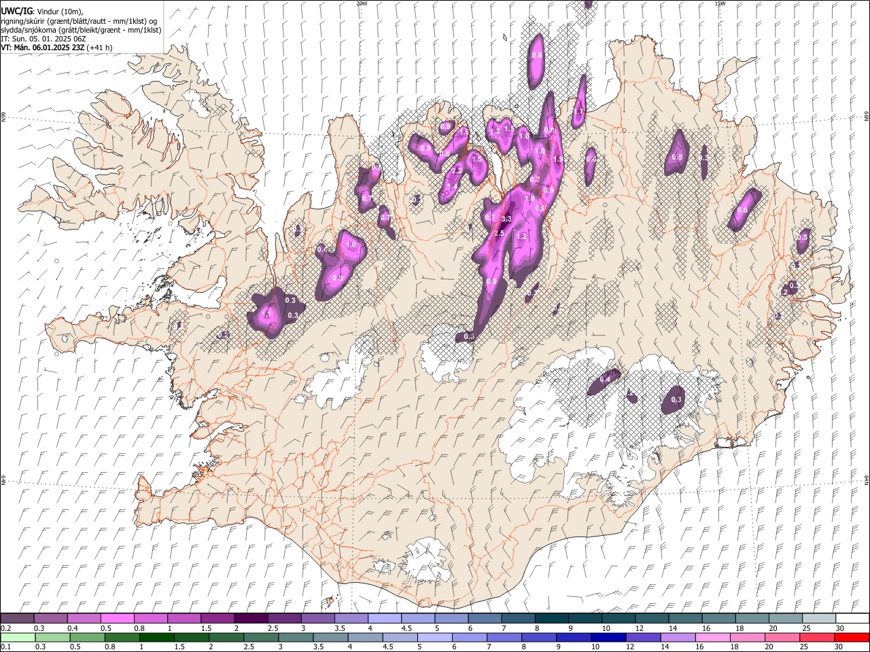Pick the light grey upper legend swatch between 25 and 30
This screenshot has width=870, height=652.
818,618
